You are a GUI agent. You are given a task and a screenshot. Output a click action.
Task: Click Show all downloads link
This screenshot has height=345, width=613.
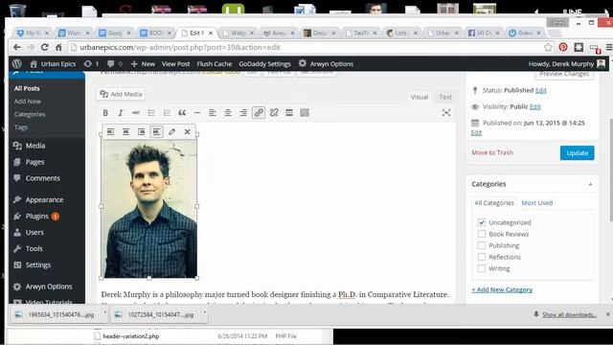(x=569, y=314)
